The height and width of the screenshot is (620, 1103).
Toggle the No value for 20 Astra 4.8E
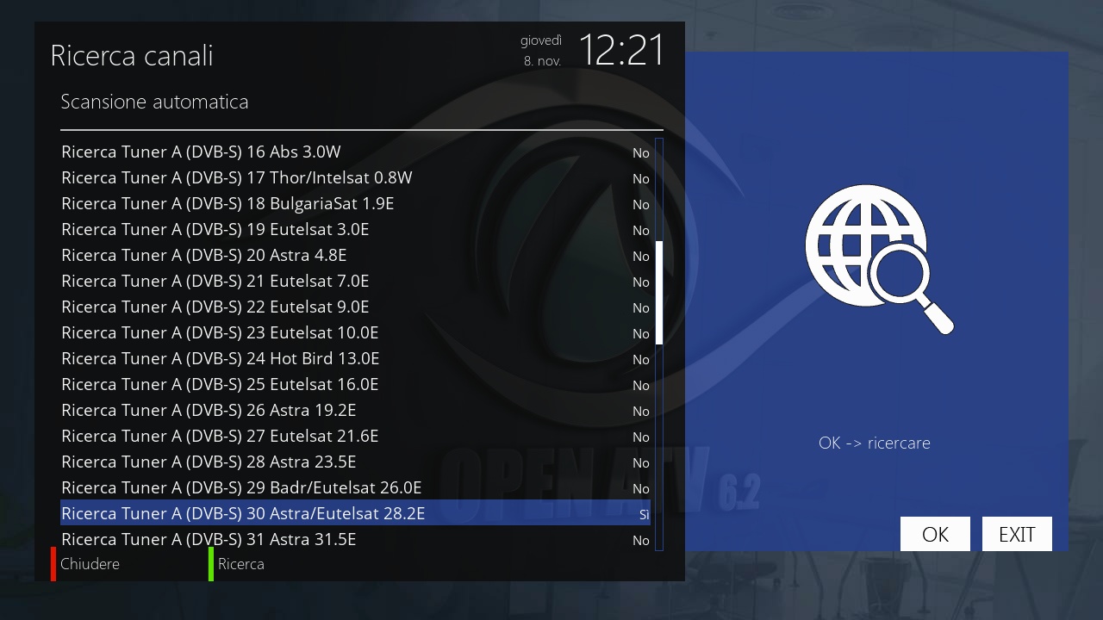[x=640, y=256]
